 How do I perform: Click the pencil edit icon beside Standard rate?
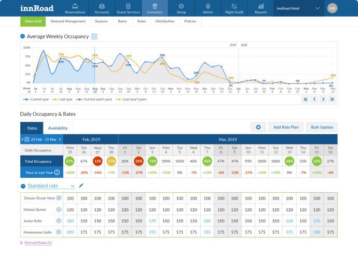tap(81, 186)
